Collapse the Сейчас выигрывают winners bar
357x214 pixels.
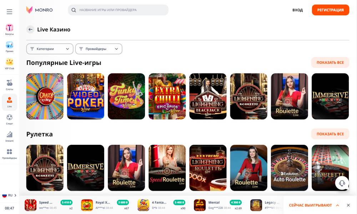[337, 205]
